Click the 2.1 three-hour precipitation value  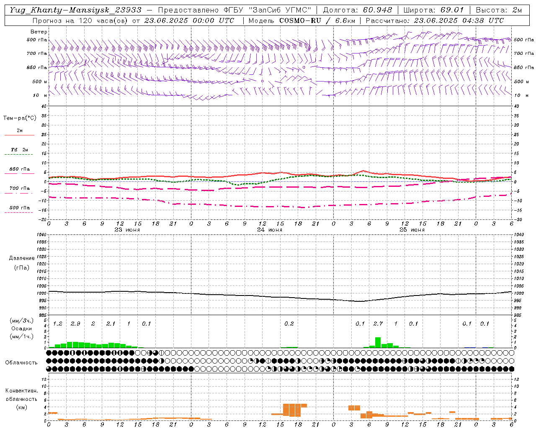[x=111, y=324]
